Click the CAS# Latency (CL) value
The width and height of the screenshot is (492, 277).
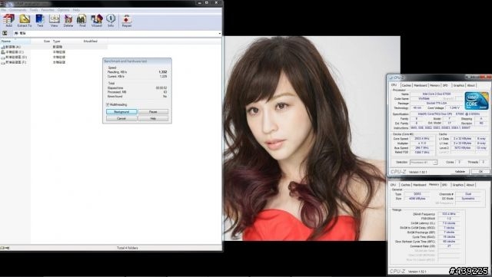coord(449,223)
